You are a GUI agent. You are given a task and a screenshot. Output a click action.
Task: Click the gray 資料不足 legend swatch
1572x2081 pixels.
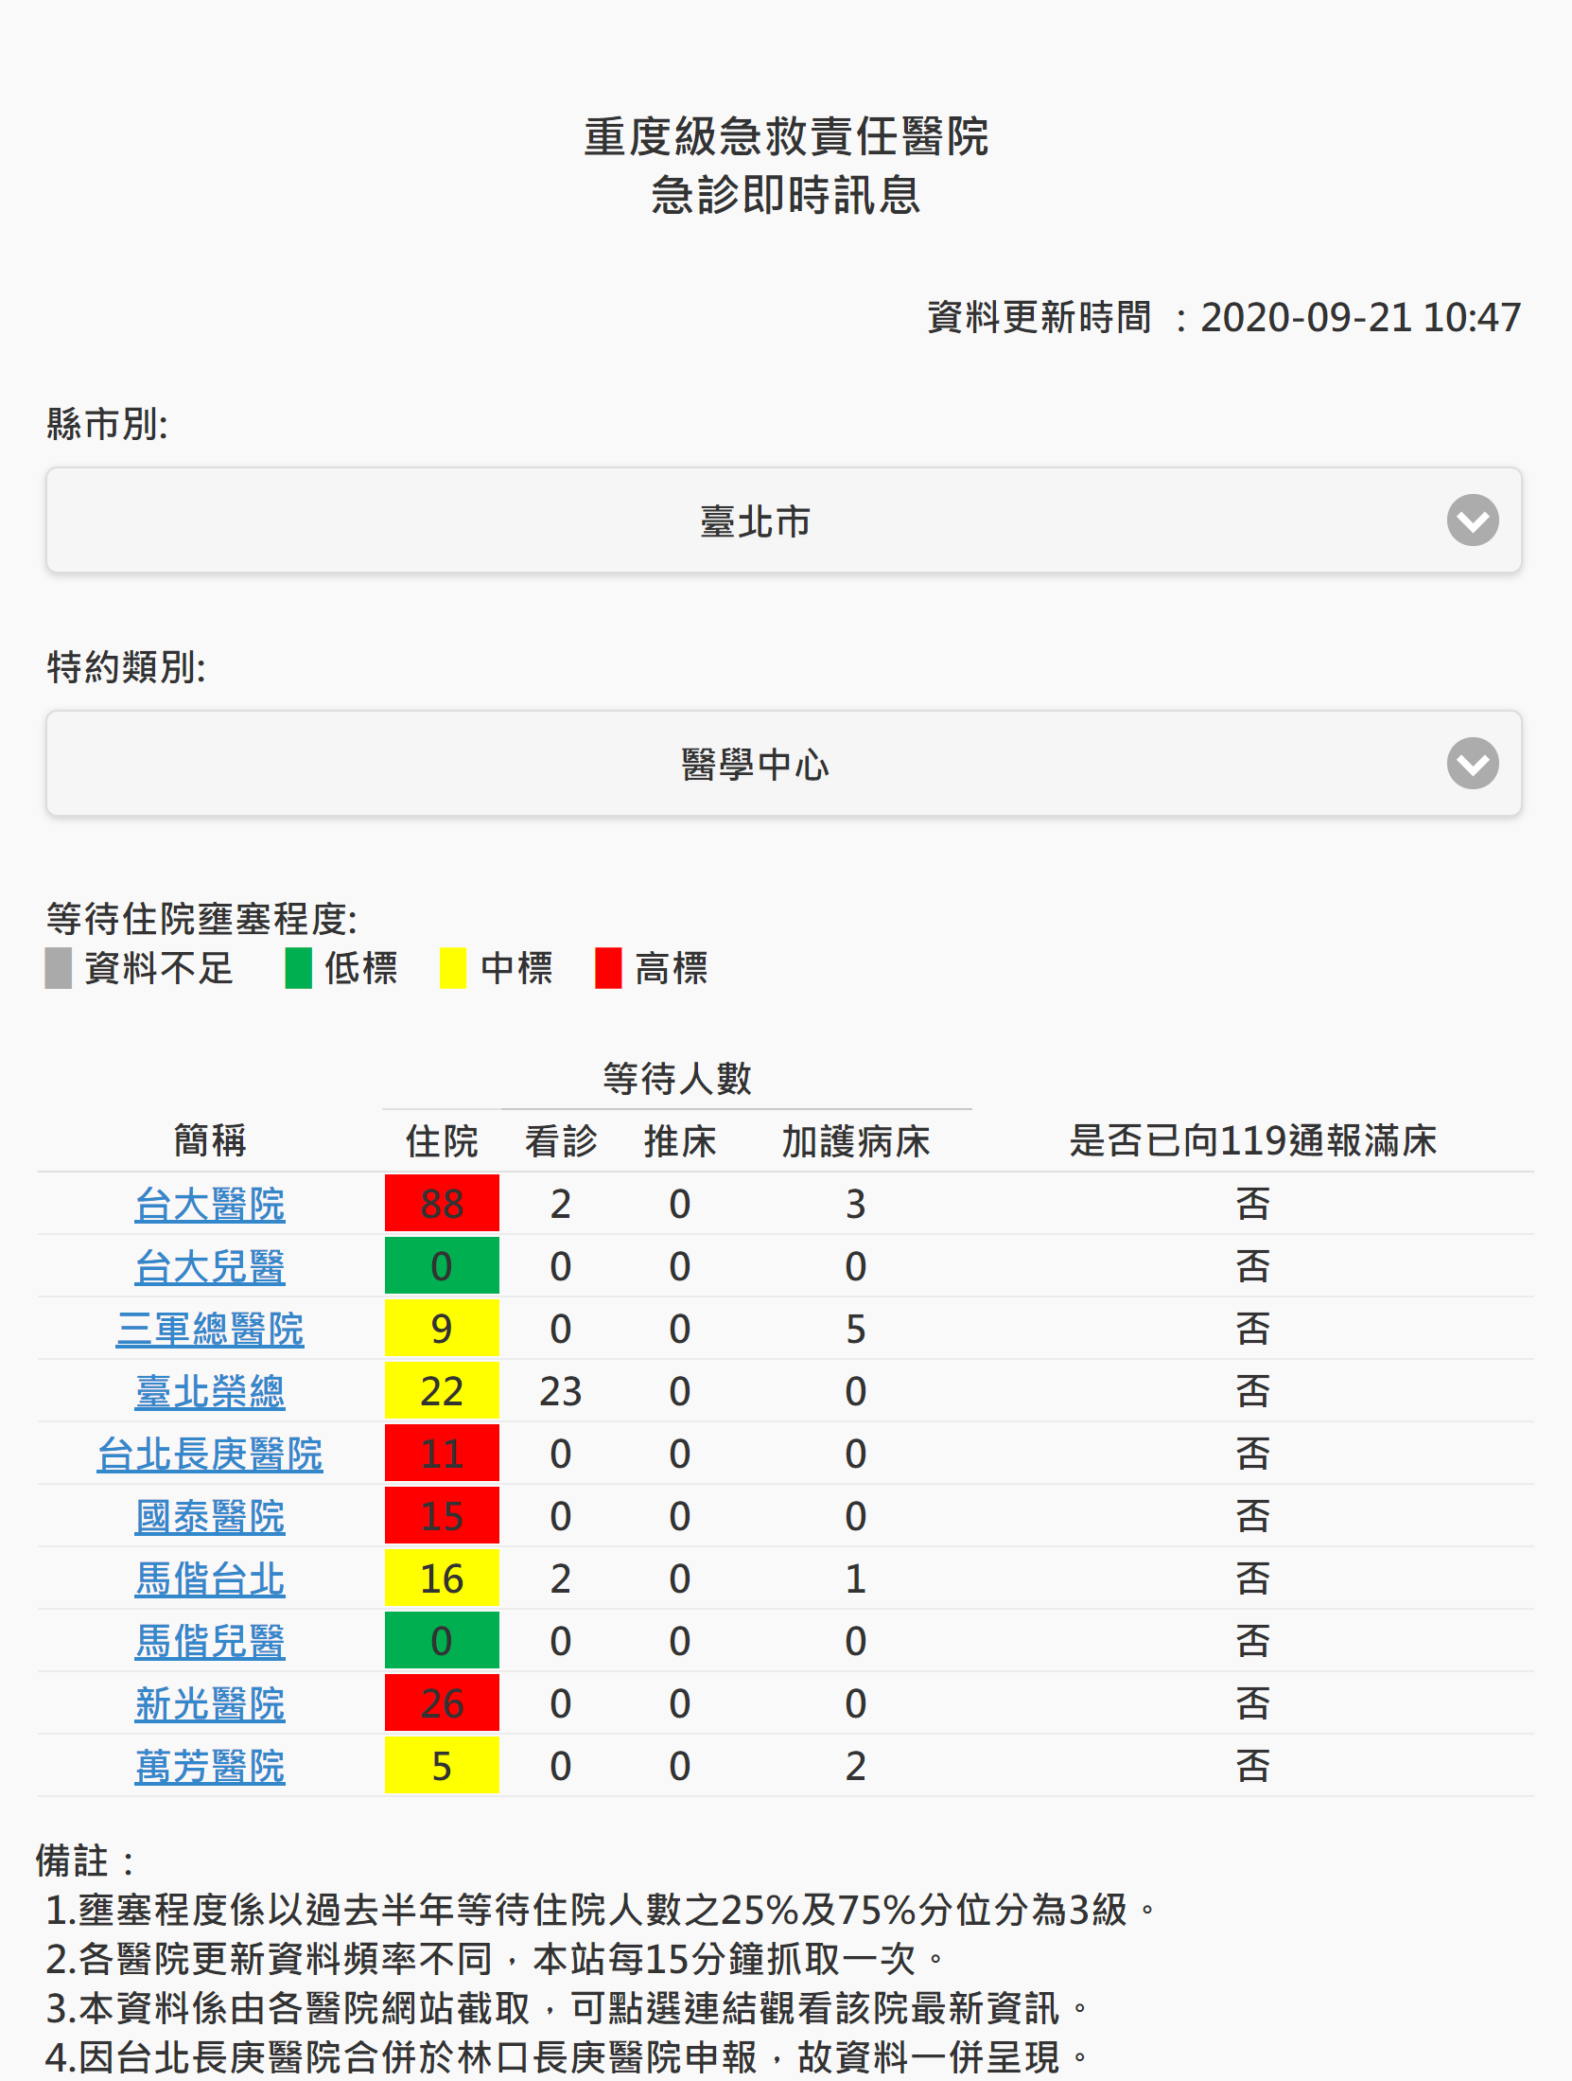pos(59,968)
